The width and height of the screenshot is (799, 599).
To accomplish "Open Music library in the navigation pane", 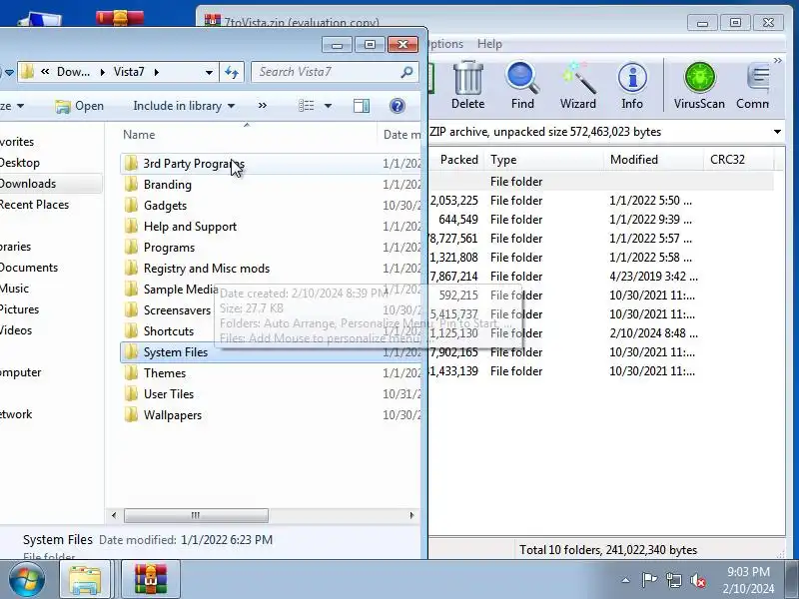I will [x=14, y=289].
